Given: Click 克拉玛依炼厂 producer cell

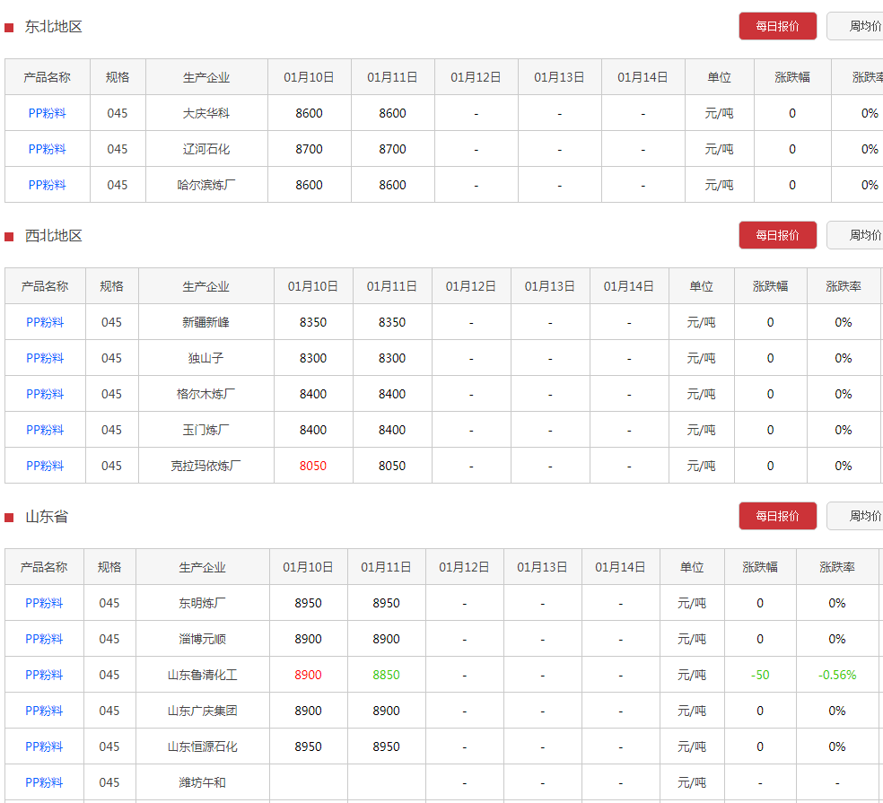Looking at the screenshot, I should pos(206,466).
